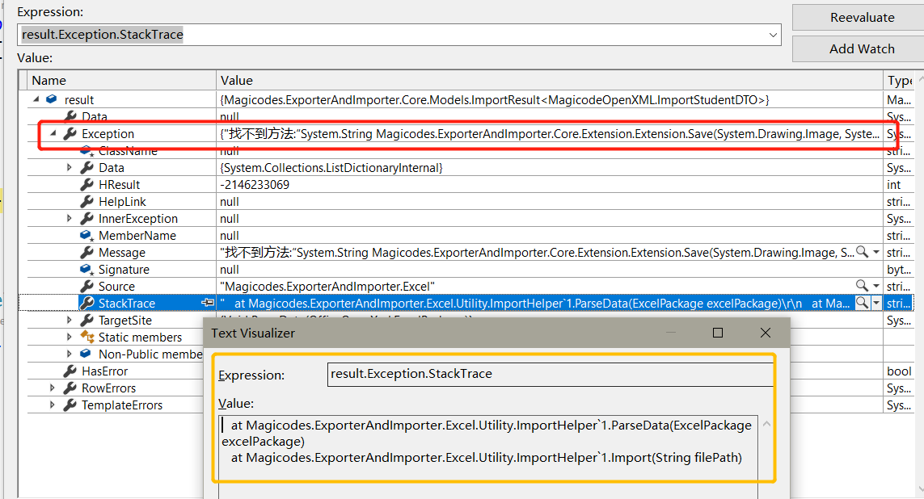Collapse the result tree node
The width and height of the screenshot is (924, 499).
36,99
